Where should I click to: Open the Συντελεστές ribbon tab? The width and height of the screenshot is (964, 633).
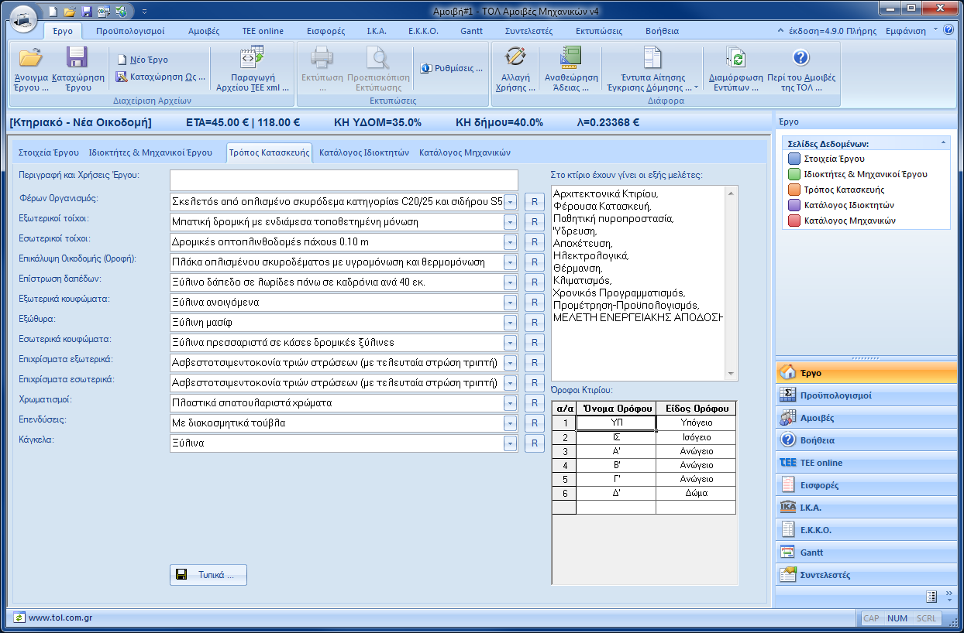point(528,31)
